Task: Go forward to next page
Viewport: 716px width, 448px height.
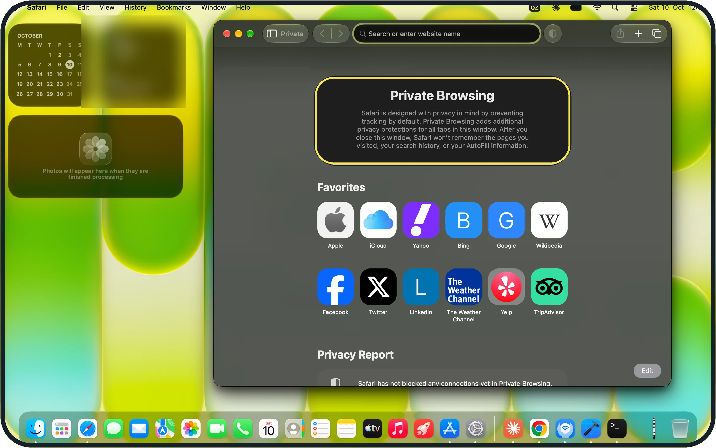Action: coord(340,34)
